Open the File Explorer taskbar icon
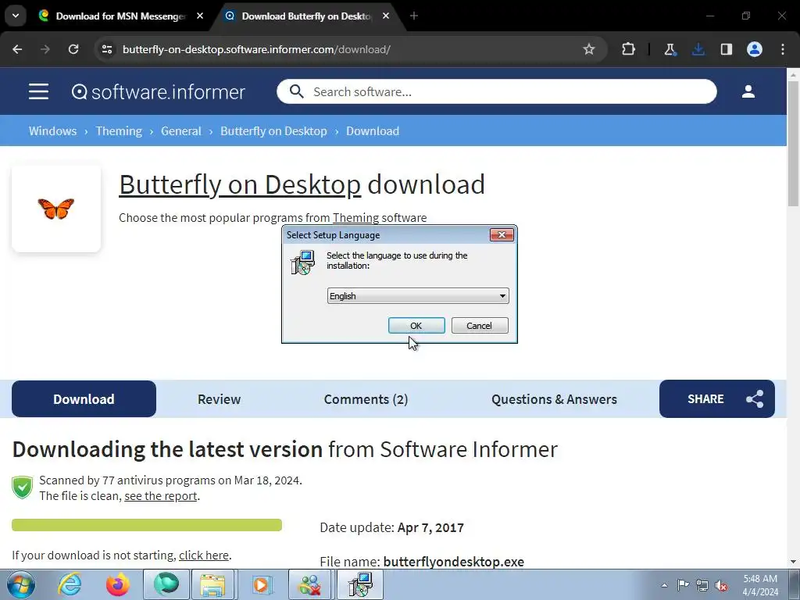Viewport: 800px width, 600px height. [212, 584]
